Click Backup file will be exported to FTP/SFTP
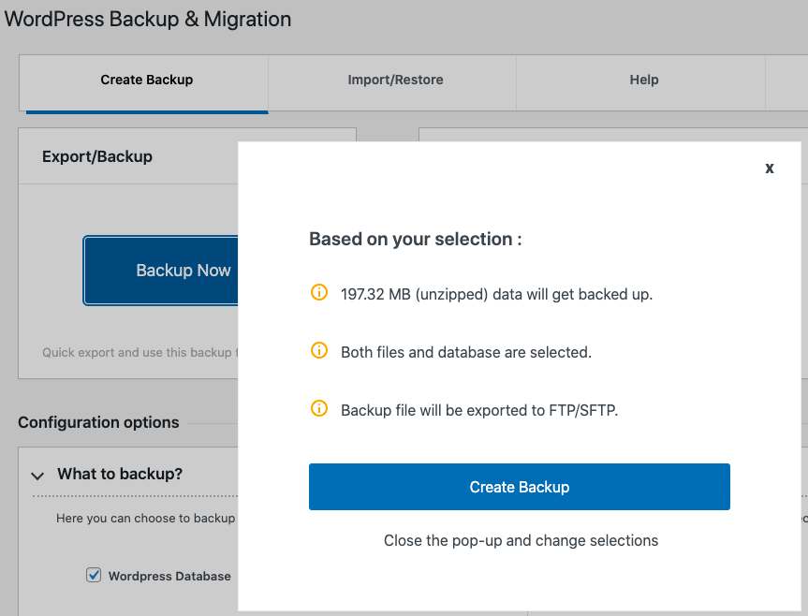Viewport: 808px width, 616px height. 479,410
